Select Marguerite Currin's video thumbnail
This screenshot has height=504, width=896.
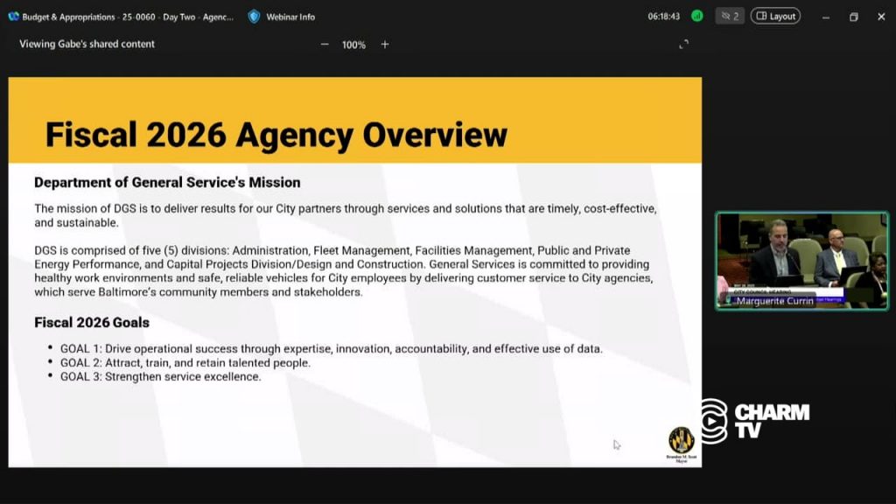pyautogui.click(x=801, y=261)
